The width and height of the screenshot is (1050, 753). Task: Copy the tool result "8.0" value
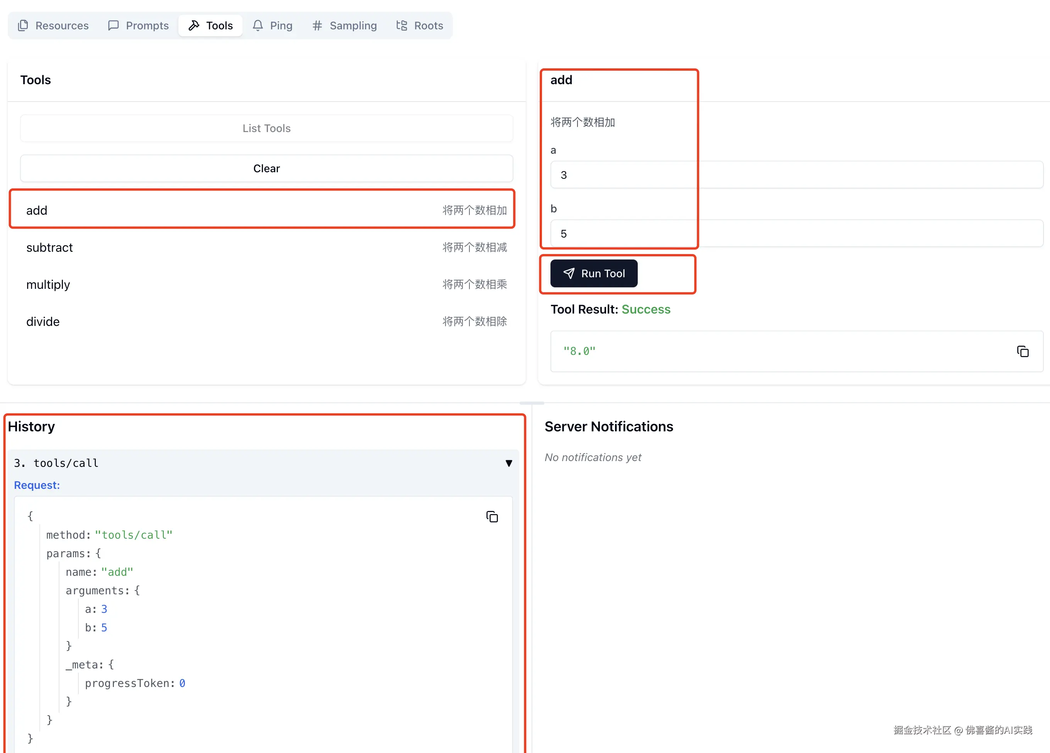pyautogui.click(x=1023, y=351)
